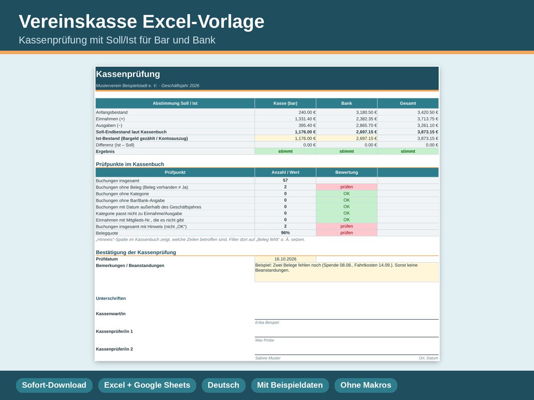534x400 pixels.
Task: Click the Bank Ausgaben 2,865.70 €
Action: 366,125
